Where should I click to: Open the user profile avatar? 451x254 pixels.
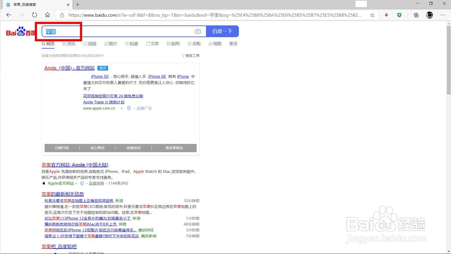tap(429, 15)
